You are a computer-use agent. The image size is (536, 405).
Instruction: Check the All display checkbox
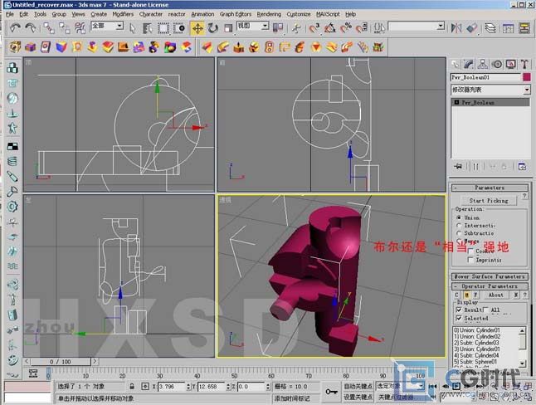coord(485,310)
